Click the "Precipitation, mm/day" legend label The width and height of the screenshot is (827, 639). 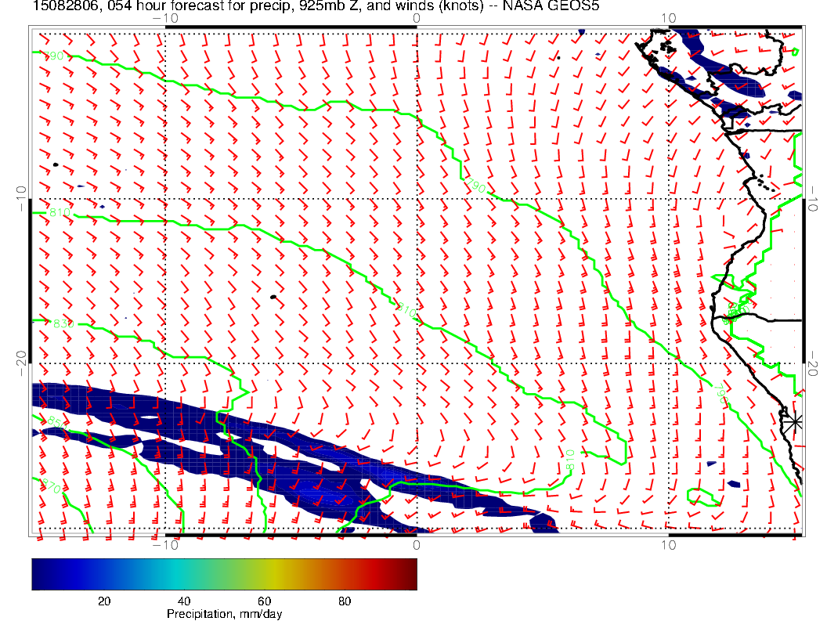click(x=224, y=615)
